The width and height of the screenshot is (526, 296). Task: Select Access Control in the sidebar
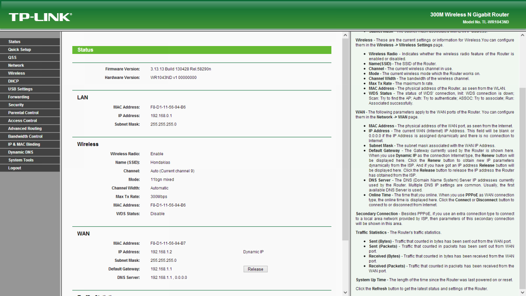30,121
